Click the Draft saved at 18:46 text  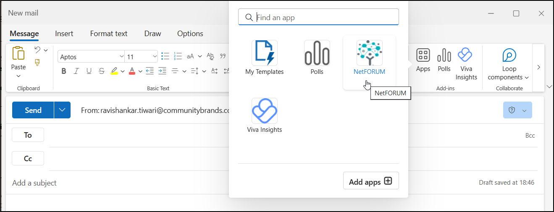(x=507, y=183)
